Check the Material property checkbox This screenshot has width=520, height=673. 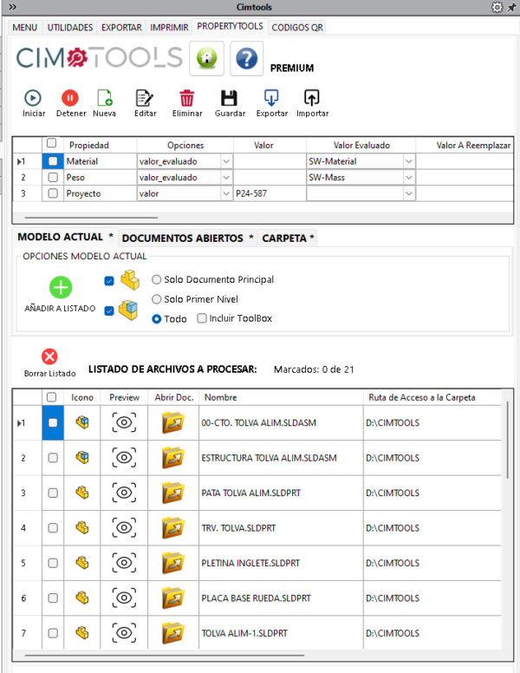pos(53,161)
